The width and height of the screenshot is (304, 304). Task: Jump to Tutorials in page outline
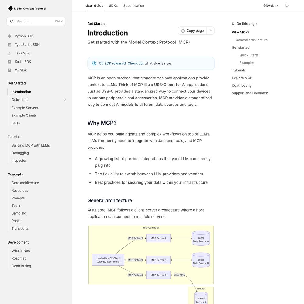pyautogui.click(x=238, y=70)
